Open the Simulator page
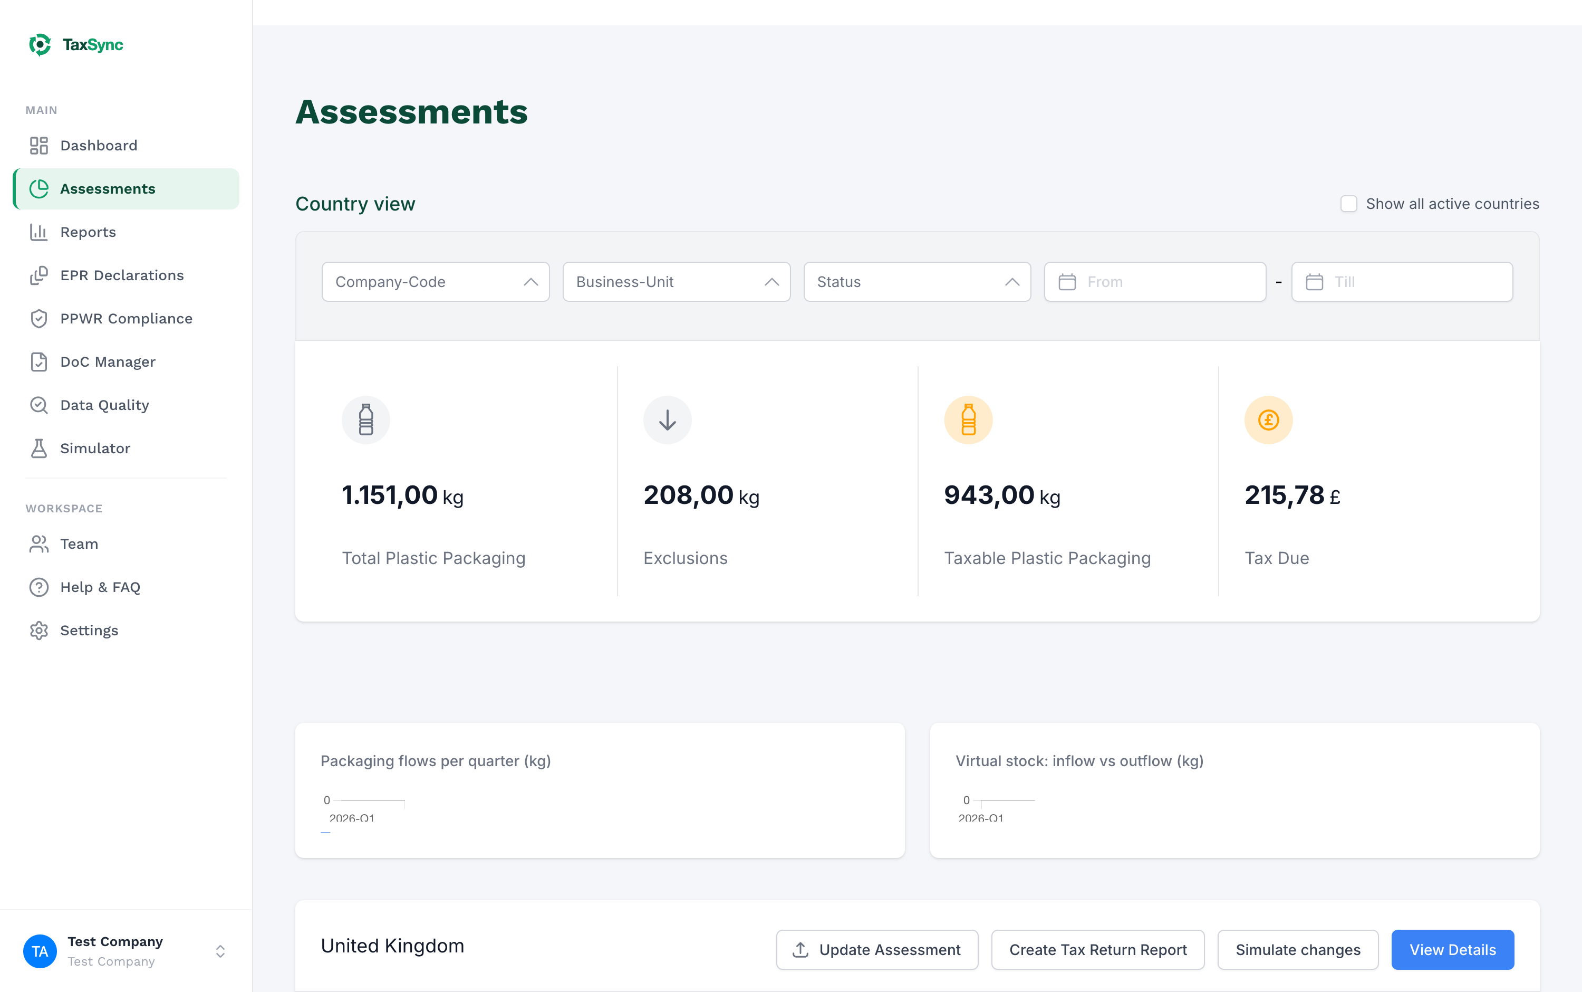1582x992 pixels. (126, 449)
